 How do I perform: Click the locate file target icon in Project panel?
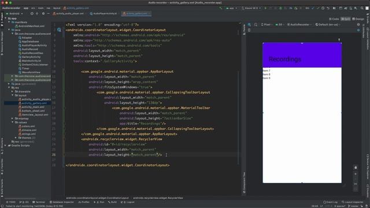[x=32, y=14]
